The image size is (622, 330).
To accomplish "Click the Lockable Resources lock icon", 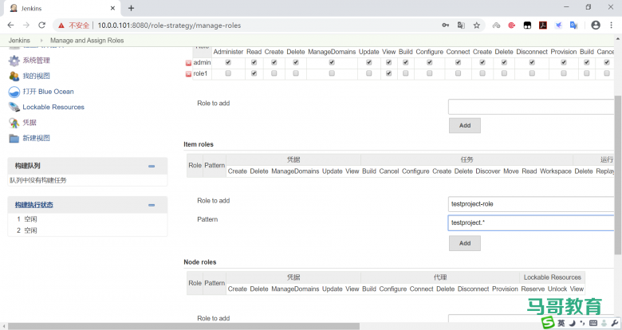I will 14,107.
